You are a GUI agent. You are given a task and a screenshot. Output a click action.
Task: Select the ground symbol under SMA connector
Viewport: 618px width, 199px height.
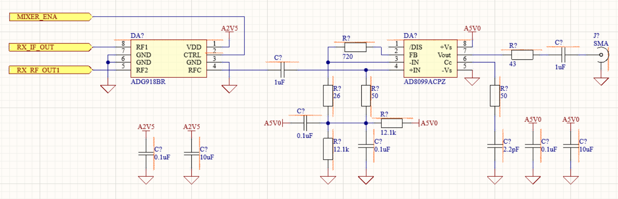pyautogui.click(x=602, y=81)
